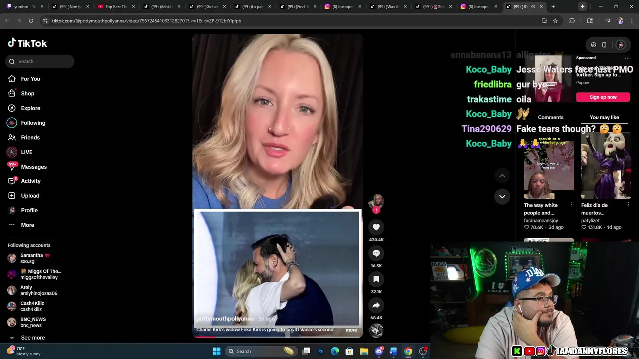This screenshot has height=359, width=639.
Task: Open the Chrome profile avatar in toolbar
Action: (620, 21)
